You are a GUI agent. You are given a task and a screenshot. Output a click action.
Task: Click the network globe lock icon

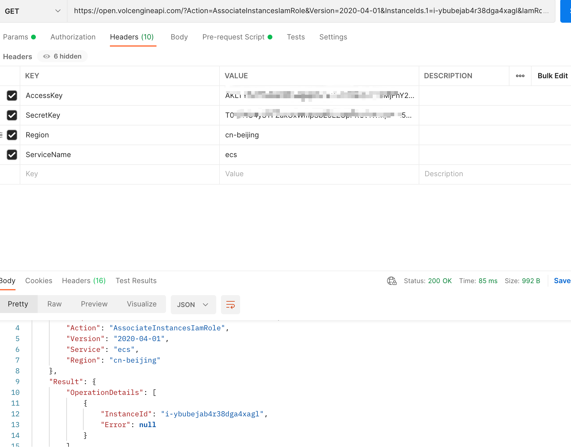click(392, 281)
